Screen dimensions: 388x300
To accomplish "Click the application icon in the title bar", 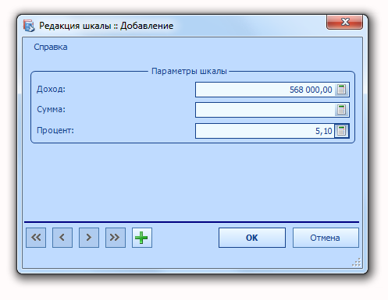I will pos(29,26).
